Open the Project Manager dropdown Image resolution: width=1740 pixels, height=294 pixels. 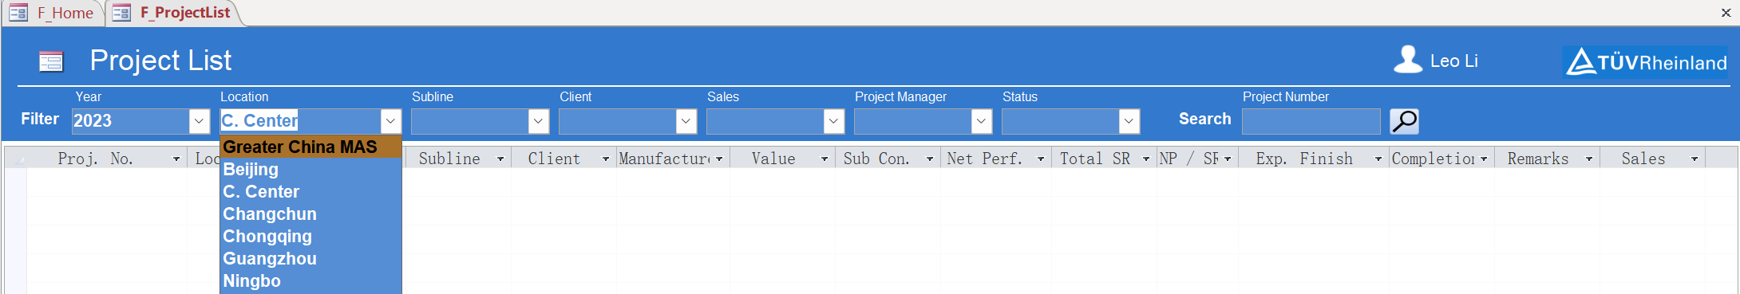(x=982, y=121)
